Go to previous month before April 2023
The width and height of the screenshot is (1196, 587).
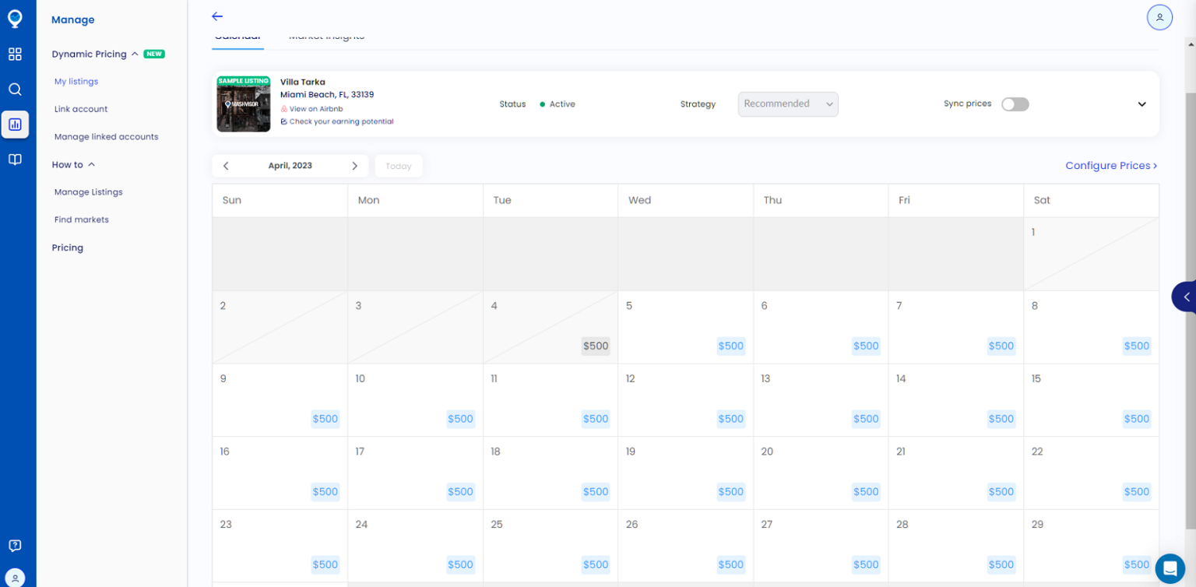(x=226, y=166)
